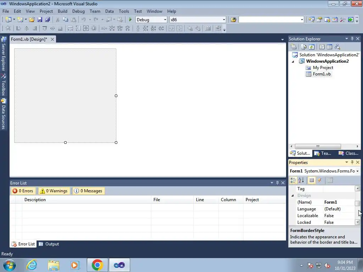
Task: Collapse the Design category in Properties
Action: pos(292,195)
